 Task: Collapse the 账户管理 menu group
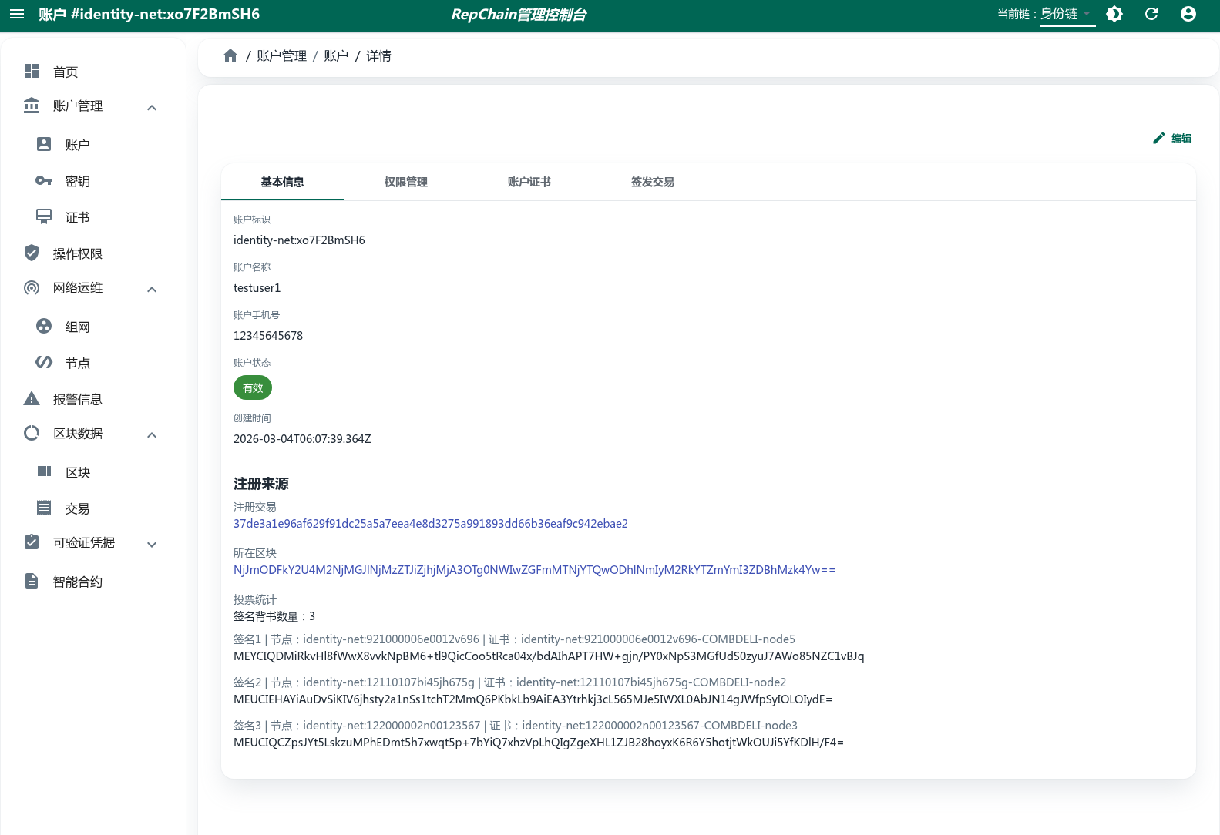(152, 108)
